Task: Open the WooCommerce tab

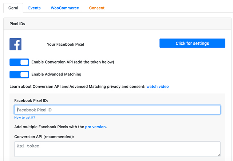Action: (65, 8)
